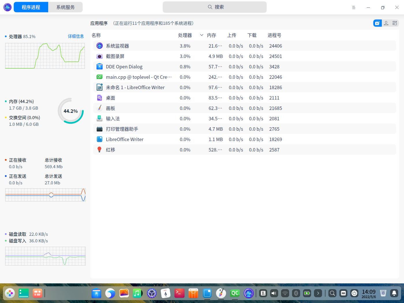Viewport: 404px width, 303px height.
Task: Toggle Wi-Fi from the system tray
Action: point(285,293)
